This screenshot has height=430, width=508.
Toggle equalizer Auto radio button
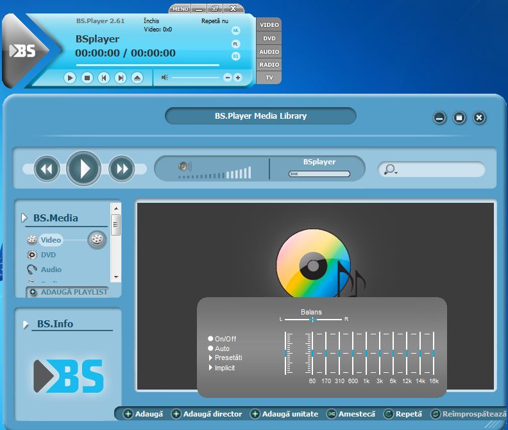[x=210, y=348]
